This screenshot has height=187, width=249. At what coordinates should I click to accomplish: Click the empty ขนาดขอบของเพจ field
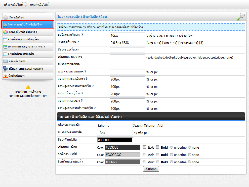coord(127,65)
